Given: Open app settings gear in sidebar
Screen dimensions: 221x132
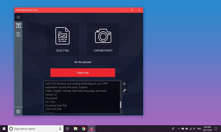Looking at the screenshot, I should [18, 111].
